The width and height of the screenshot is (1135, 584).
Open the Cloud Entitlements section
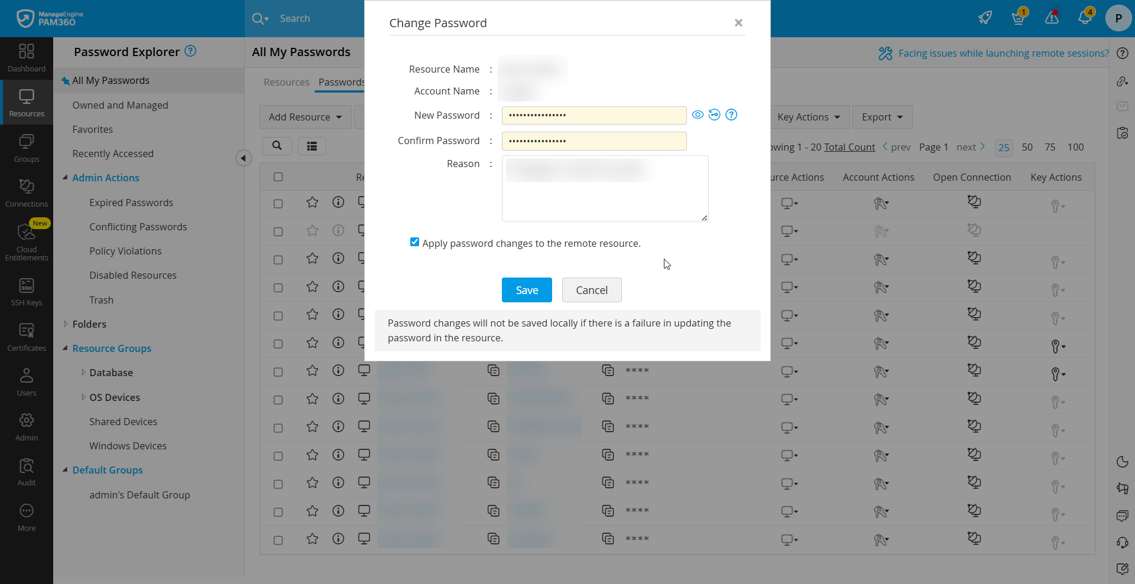[27, 242]
